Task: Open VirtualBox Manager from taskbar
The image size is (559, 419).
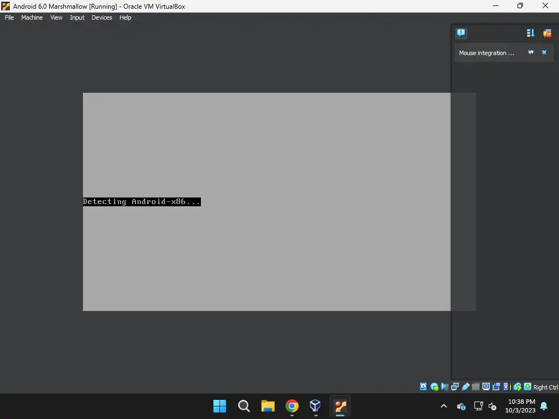Action: tap(316, 406)
